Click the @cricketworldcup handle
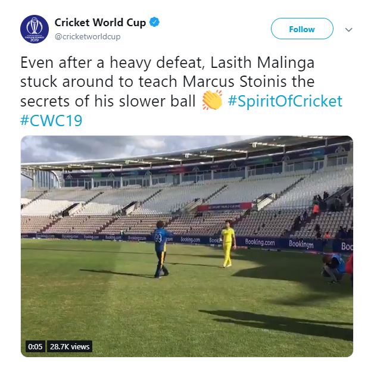Viewport: 371px width, 366px height. tap(87, 36)
